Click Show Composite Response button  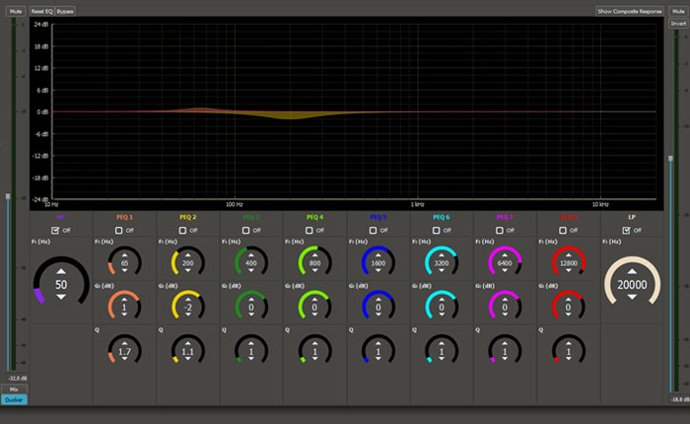pyautogui.click(x=630, y=11)
